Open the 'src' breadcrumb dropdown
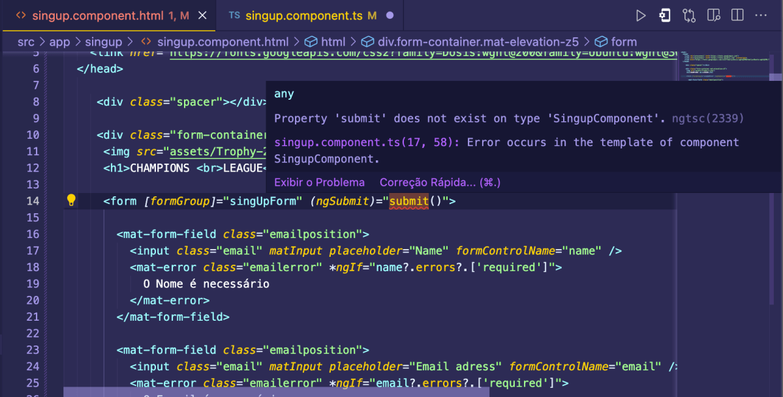 click(25, 42)
